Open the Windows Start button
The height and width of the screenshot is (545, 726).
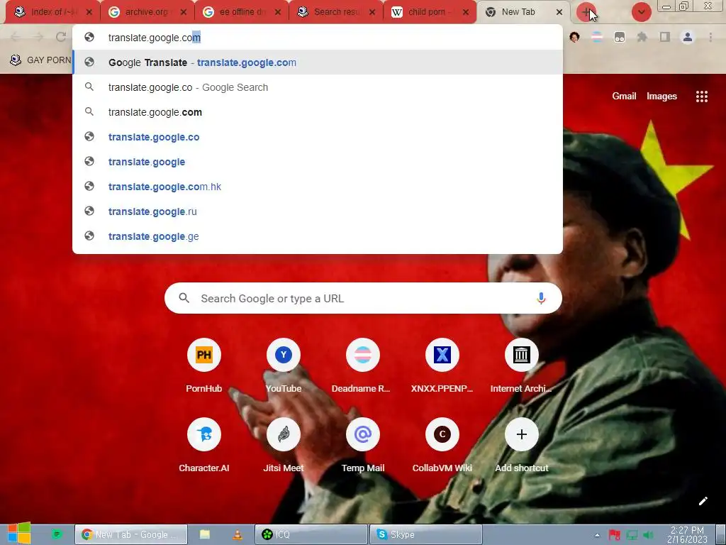pos(18,534)
